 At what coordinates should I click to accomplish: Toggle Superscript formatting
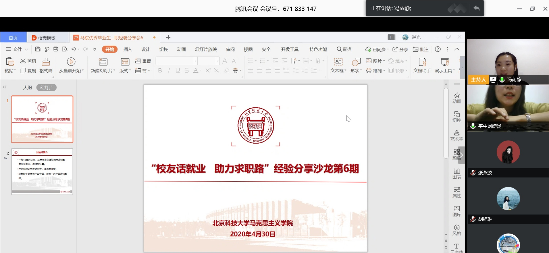click(208, 70)
